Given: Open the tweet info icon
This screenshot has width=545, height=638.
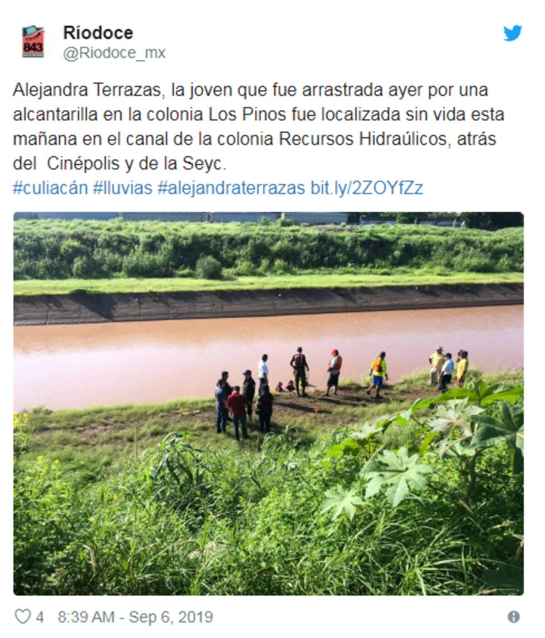Looking at the screenshot, I should click(514, 617).
